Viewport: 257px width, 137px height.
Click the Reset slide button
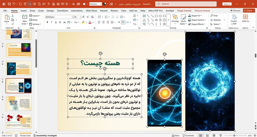pos(33,20)
